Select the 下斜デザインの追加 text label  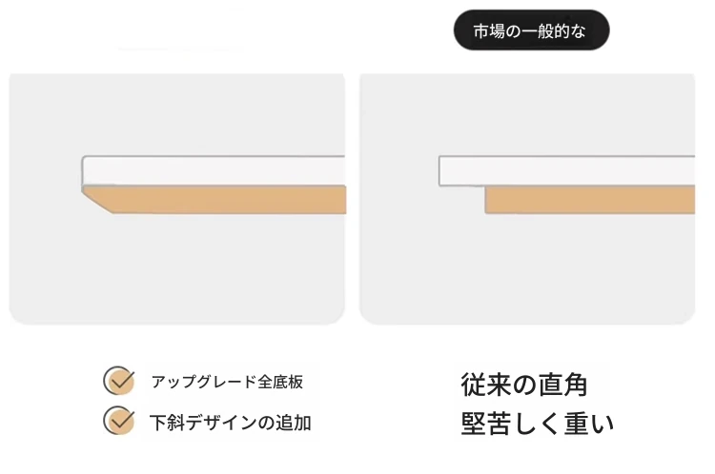coord(231,423)
